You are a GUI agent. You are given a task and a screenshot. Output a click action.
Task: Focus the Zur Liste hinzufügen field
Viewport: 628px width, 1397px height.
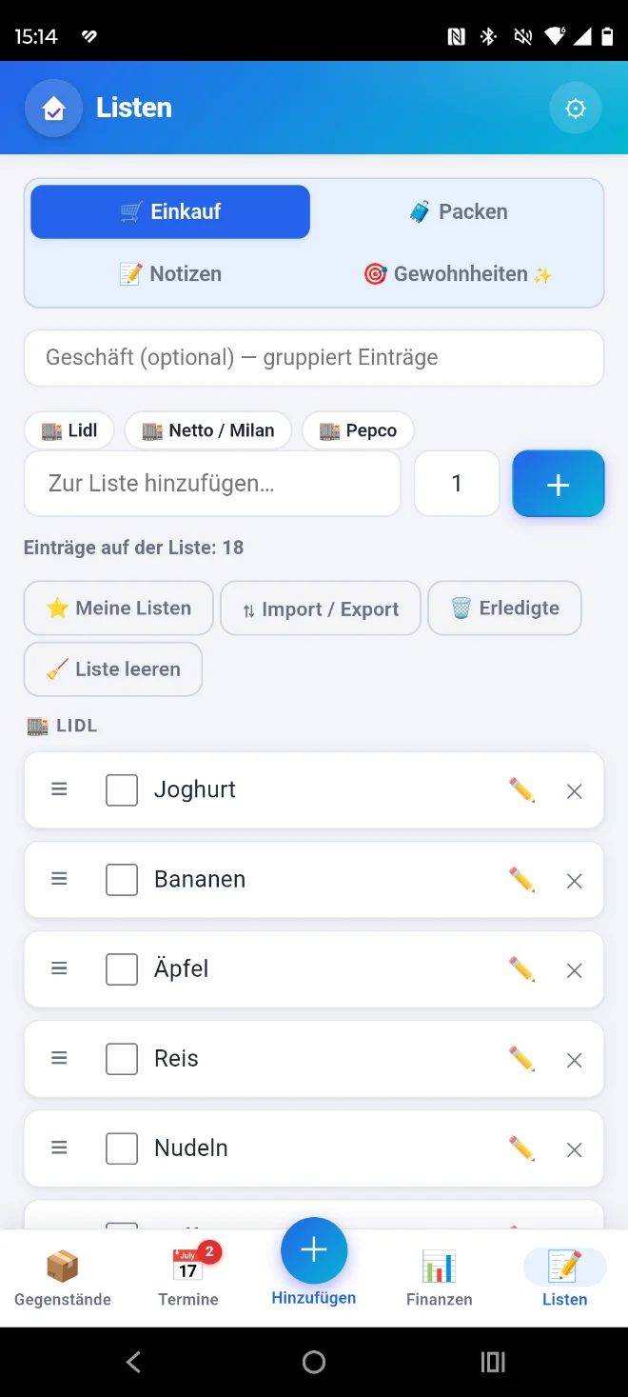point(212,483)
